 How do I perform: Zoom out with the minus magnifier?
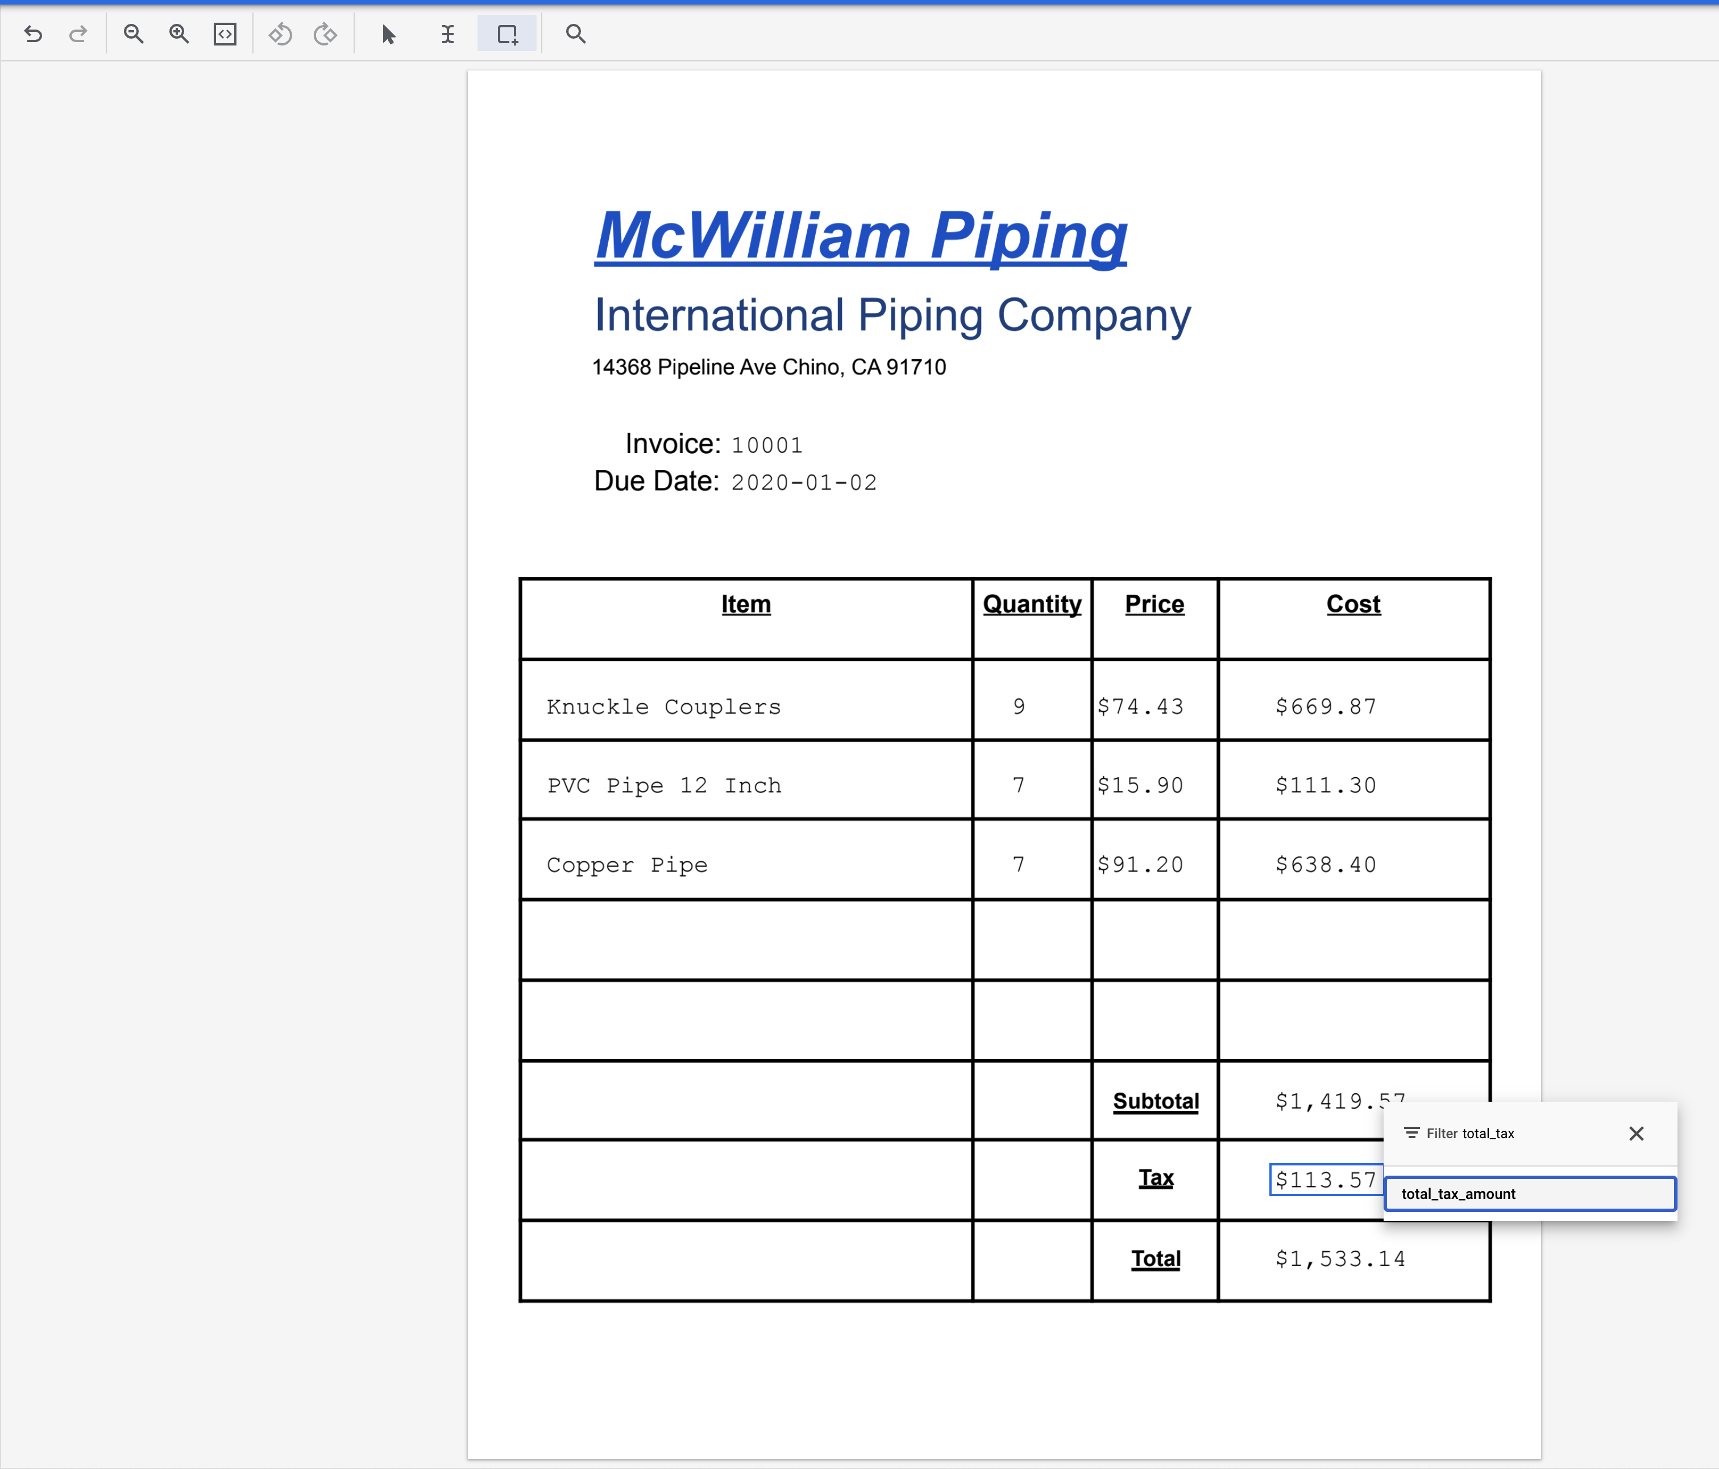pos(134,34)
